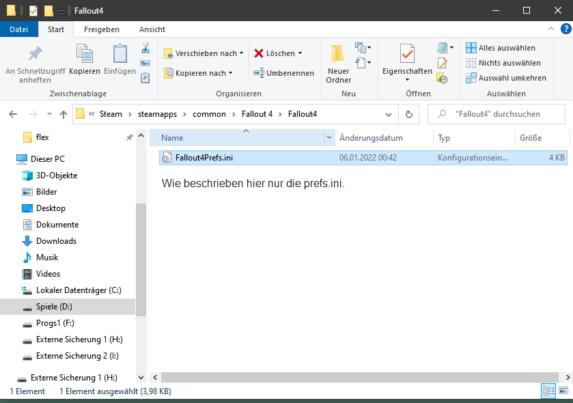Viewport: 573px width, 403px height.
Task: Switch to details view icon in status bar
Action: click(x=548, y=391)
